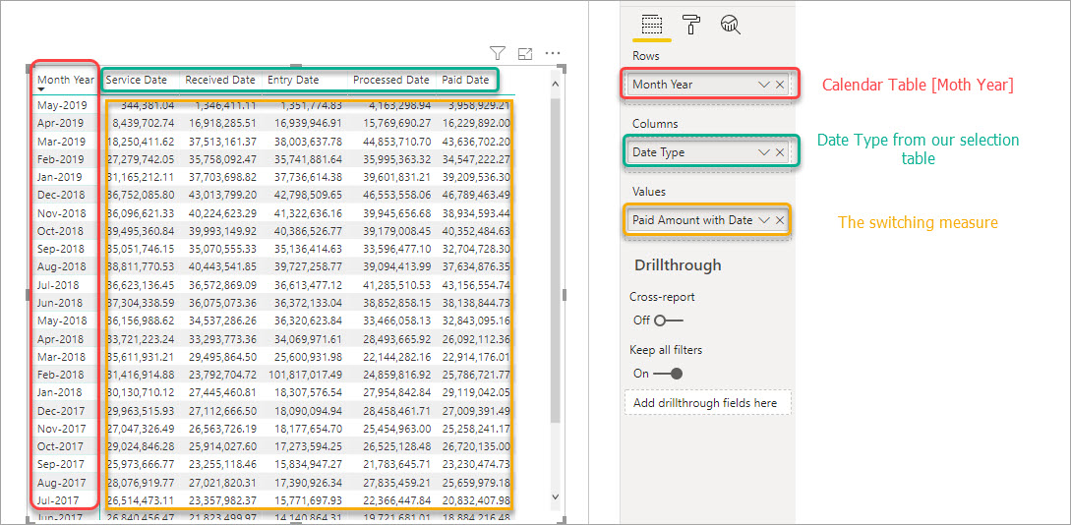Expand Paid Amount with Date dropdown
The width and height of the screenshot is (1071, 525).
(764, 220)
